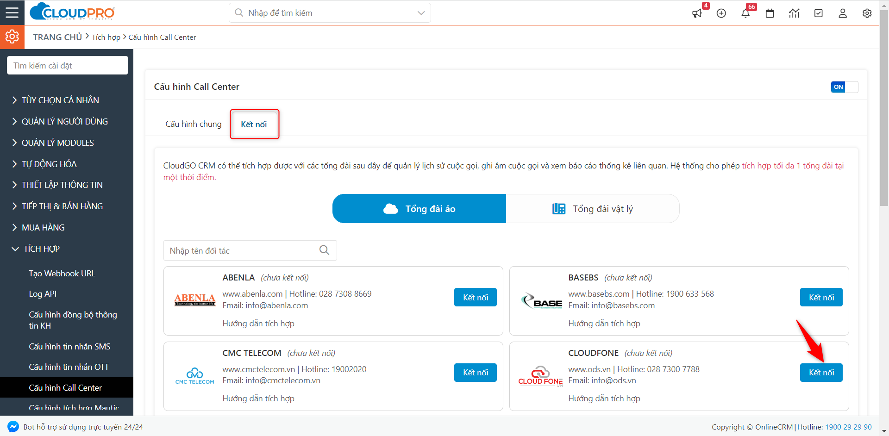The height and width of the screenshot is (436, 889).
Task: Toggle the Call Center ON switch
Action: [x=844, y=87]
